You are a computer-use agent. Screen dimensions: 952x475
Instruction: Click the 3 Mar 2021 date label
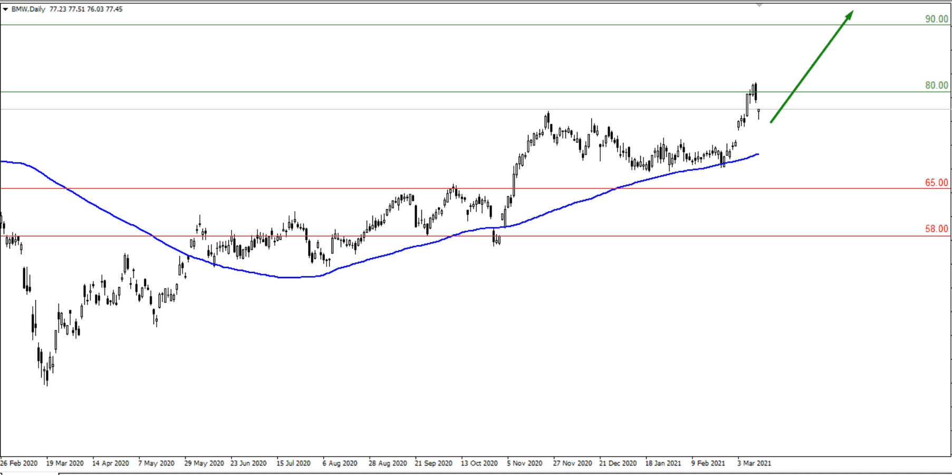(754, 463)
